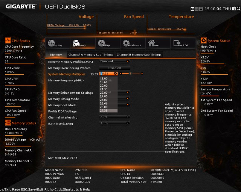
Task: Expand Memory Boot Mode dropdown arrow
Action: coord(127,104)
